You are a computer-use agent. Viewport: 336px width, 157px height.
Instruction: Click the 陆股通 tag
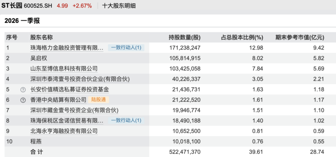[x=99, y=100]
